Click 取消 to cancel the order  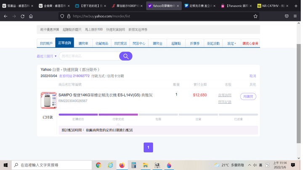point(252,76)
